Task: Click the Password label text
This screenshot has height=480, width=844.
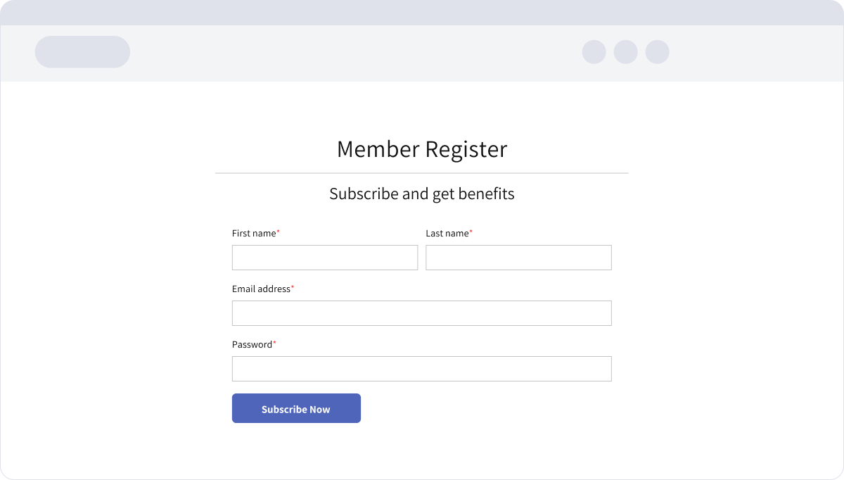Action: click(251, 344)
